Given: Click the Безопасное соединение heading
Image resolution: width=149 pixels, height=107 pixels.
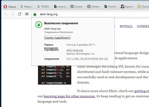Looking at the screenshot, I should click(x=61, y=23).
